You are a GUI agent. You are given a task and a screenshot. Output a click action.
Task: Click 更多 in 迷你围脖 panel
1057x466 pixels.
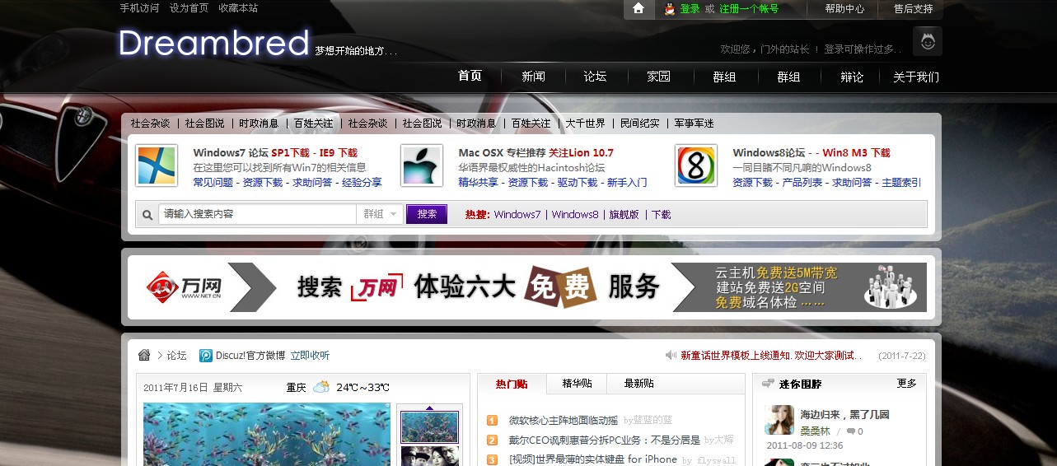coord(906,384)
